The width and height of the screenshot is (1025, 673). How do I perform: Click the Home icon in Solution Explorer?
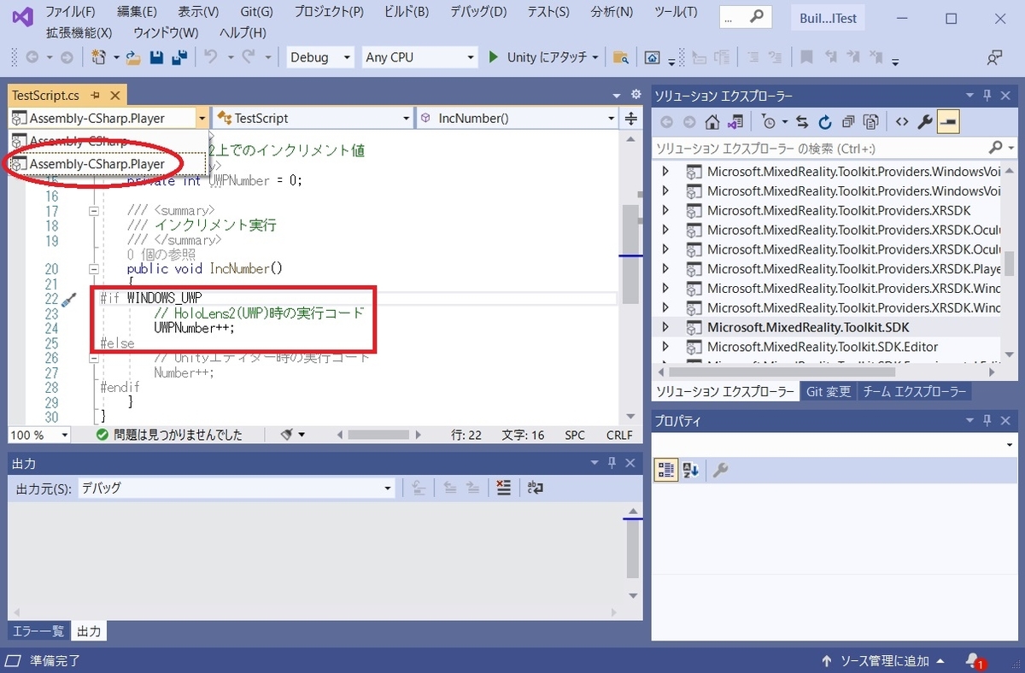(712, 122)
